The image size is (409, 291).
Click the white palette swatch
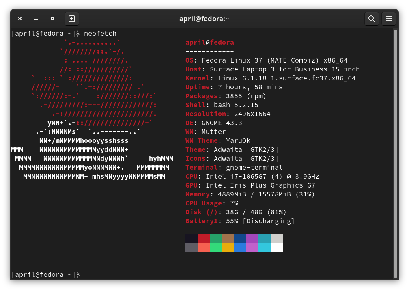pyautogui.click(x=277, y=248)
